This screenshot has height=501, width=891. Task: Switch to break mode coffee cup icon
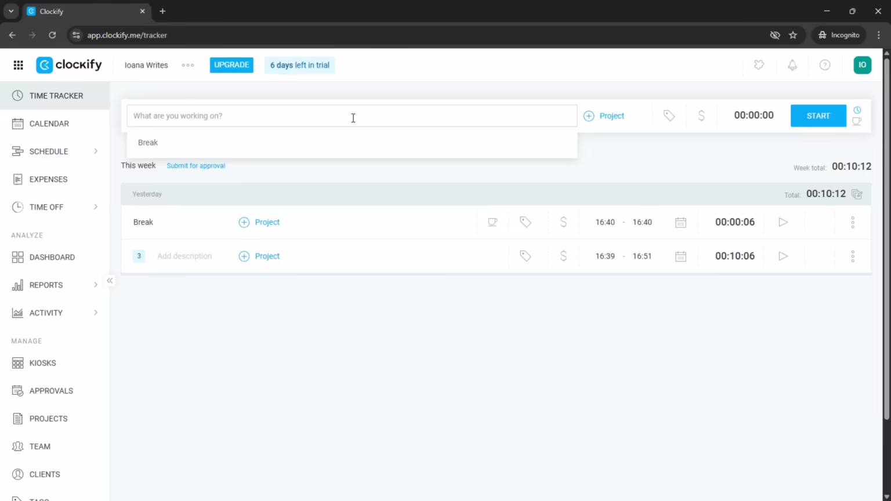(x=857, y=121)
